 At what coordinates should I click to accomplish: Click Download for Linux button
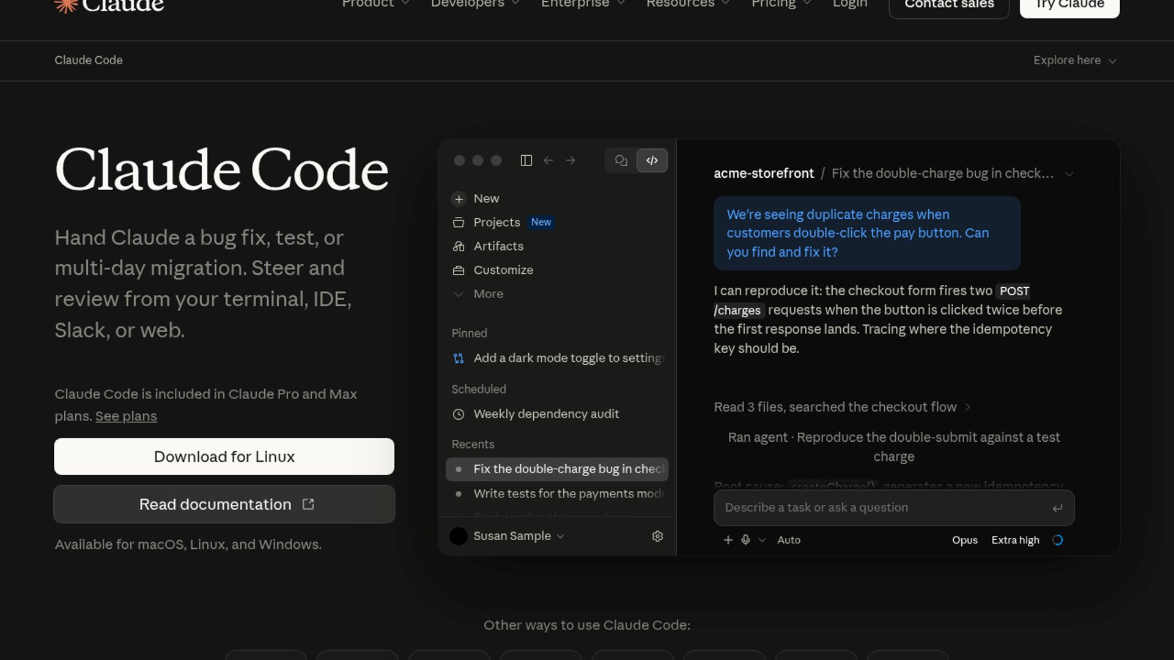(x=224, y=457)
